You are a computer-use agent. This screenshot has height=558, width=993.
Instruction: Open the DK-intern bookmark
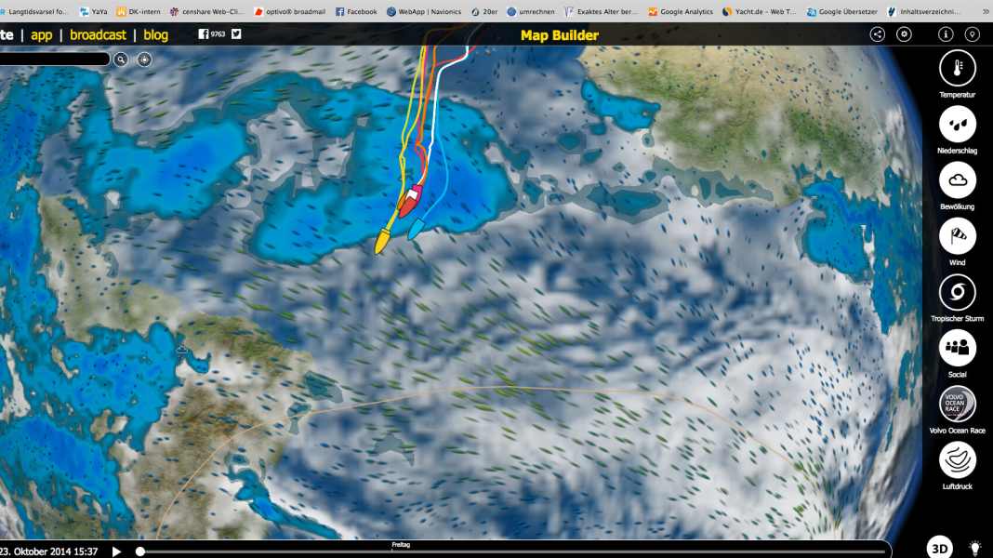[x=138, y=11]
